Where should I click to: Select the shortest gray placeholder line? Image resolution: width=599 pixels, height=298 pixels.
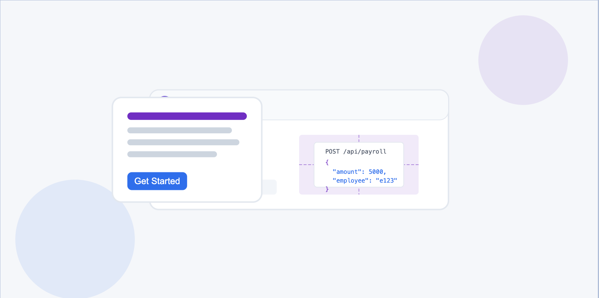(x=172, y=154)
